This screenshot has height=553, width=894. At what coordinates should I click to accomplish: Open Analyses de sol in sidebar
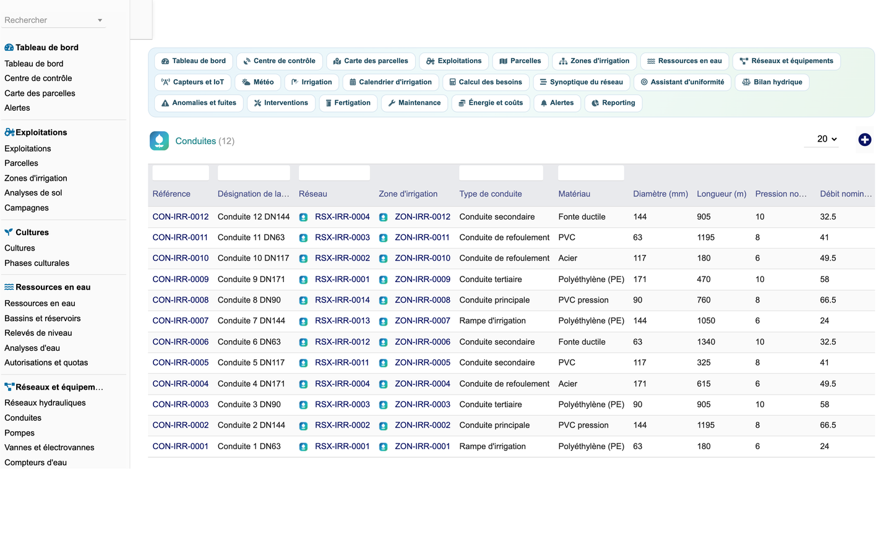coord(33,193)
